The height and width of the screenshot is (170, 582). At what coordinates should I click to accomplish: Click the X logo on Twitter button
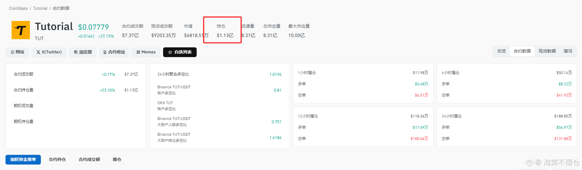tap(38, 52)
